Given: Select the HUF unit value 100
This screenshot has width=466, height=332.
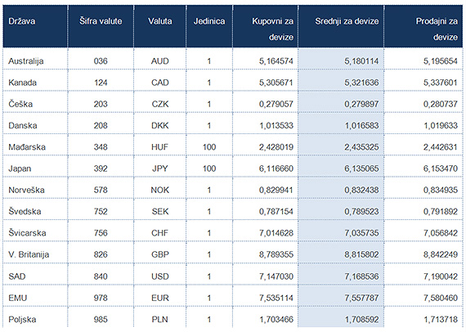Looking at the screenshot, I should pyautogui.click(x=209, y=147).
